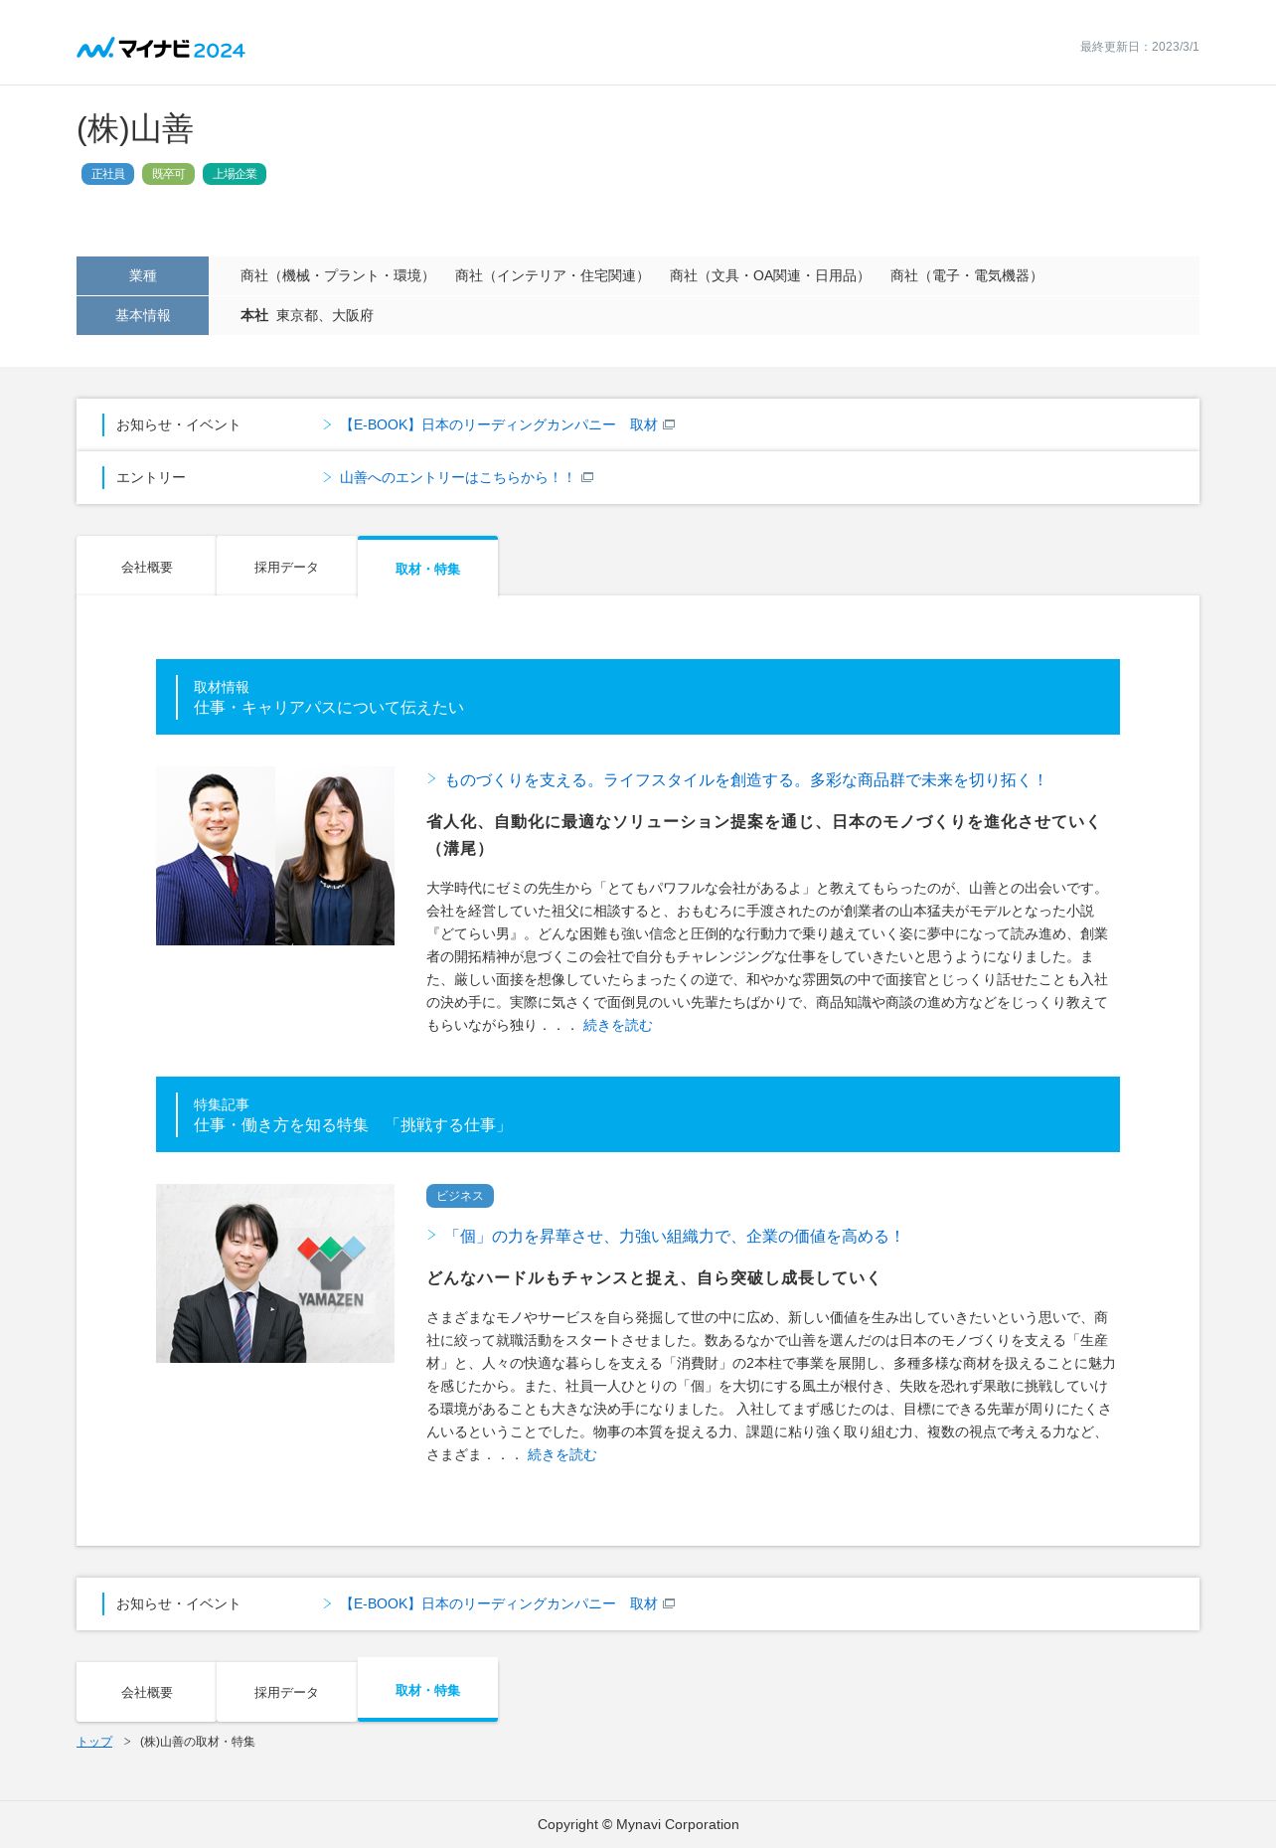Click 続きを読む under the 特集記事 text

[x=561, y=1454]
